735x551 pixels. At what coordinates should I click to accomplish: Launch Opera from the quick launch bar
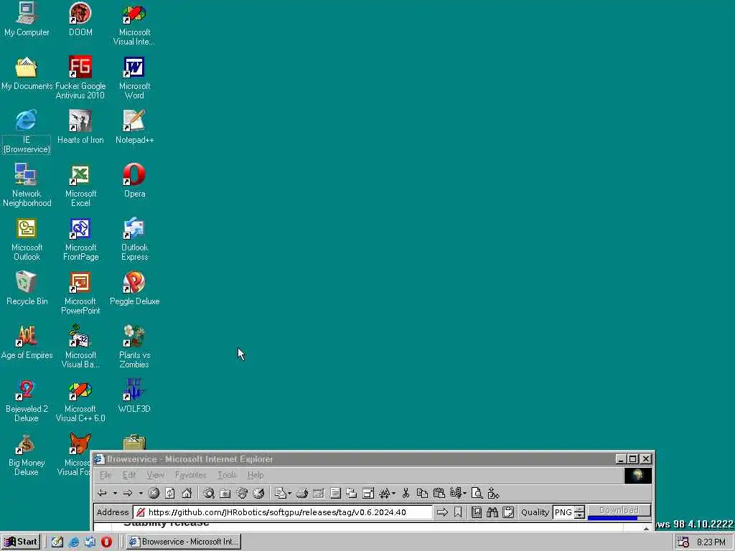[x=106, y=542]
